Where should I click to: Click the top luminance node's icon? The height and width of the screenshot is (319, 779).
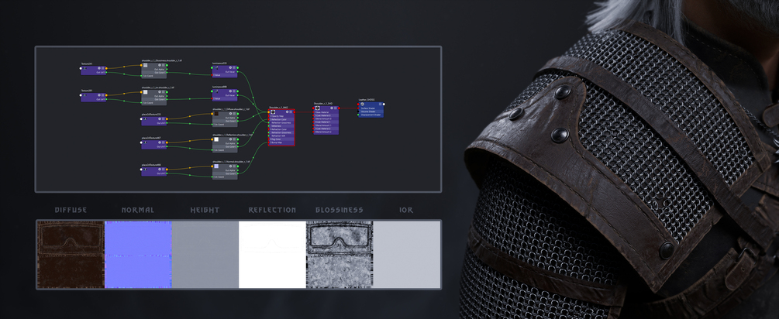coord(216,68)
